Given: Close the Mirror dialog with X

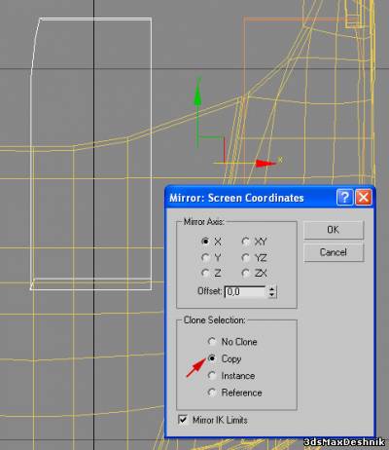Looking at the screenshot, I should tap(364, 197).
